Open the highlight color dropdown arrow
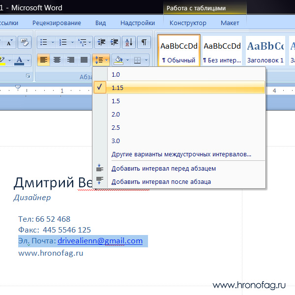The image size is (295, 295). pos(9,60)
